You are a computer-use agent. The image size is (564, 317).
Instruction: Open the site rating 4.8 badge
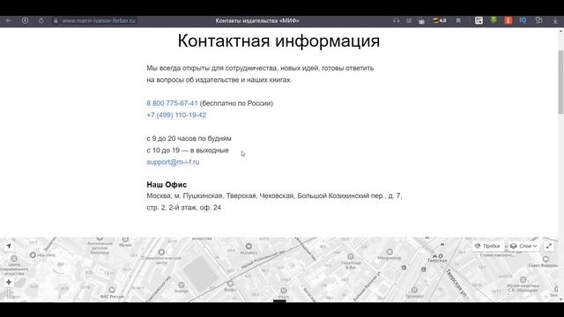click(x=440, y=20)
